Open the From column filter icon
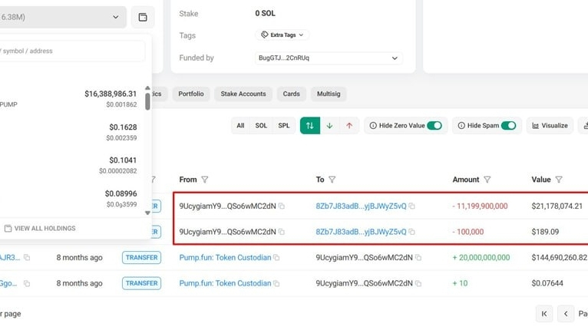The image size is (588, 330). click(204, 180)
